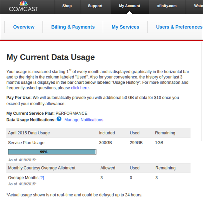Click the Overage Months label
The width and height of the screenshot is (203, 200).
pyautogui.click(x=23, y=178)
